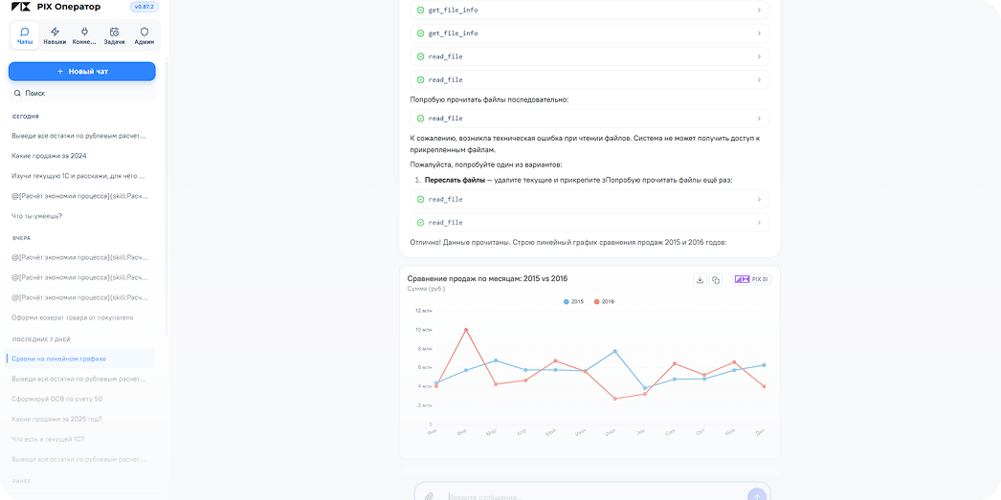Open the Конне... connectors tab

click(84, 35)
